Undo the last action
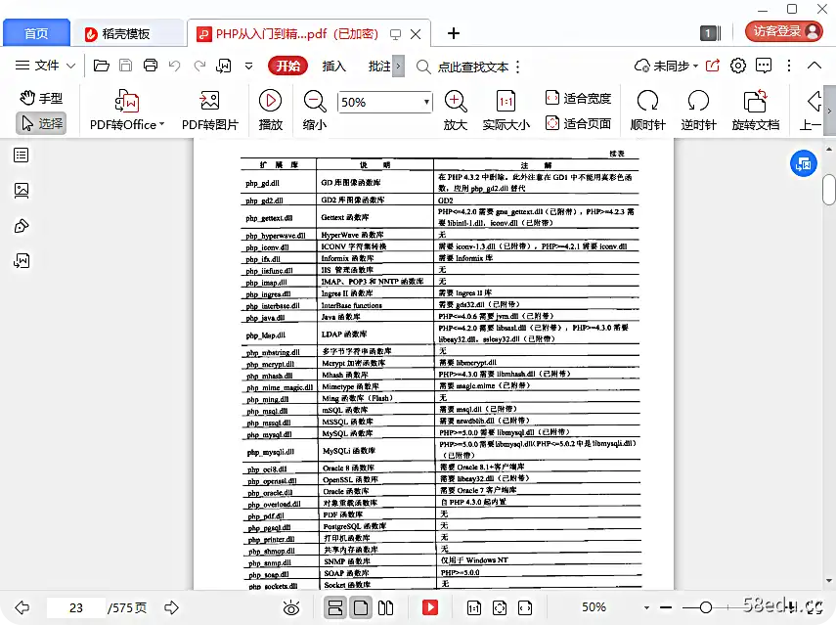836x625 pixels. 174,66
